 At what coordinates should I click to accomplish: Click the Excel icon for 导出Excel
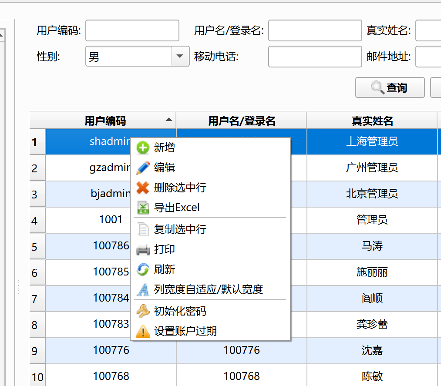[x=143, y=208]
